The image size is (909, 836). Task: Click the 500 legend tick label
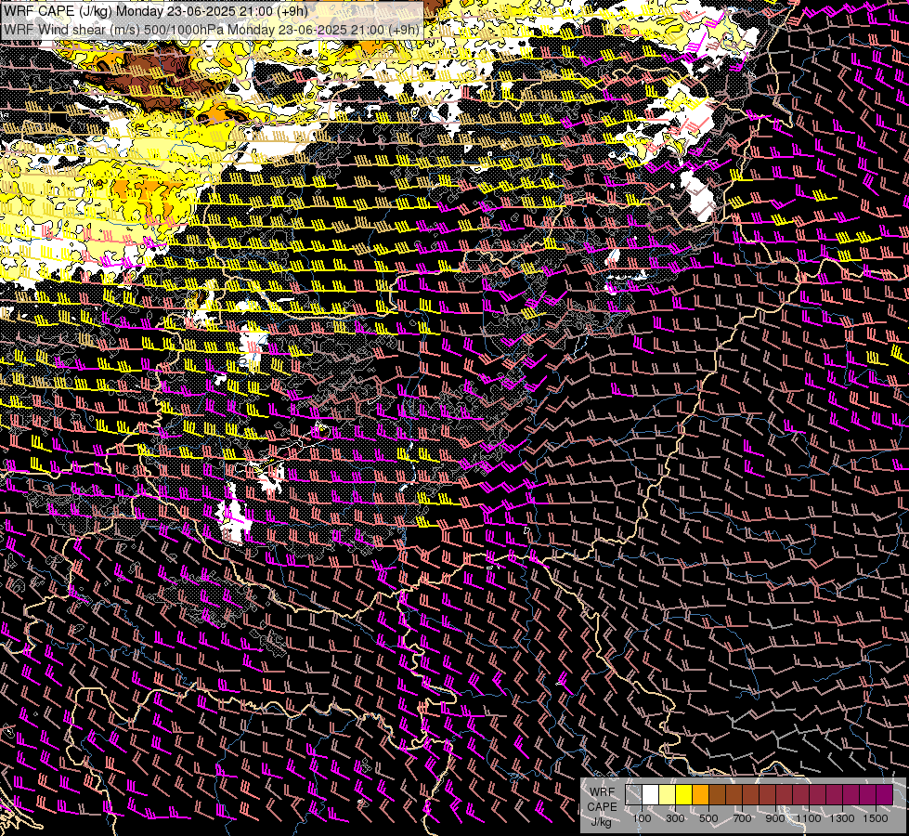tap(708, 818)
